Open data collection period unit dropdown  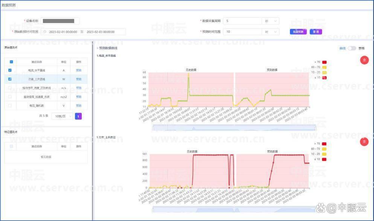tap(270, 21)
